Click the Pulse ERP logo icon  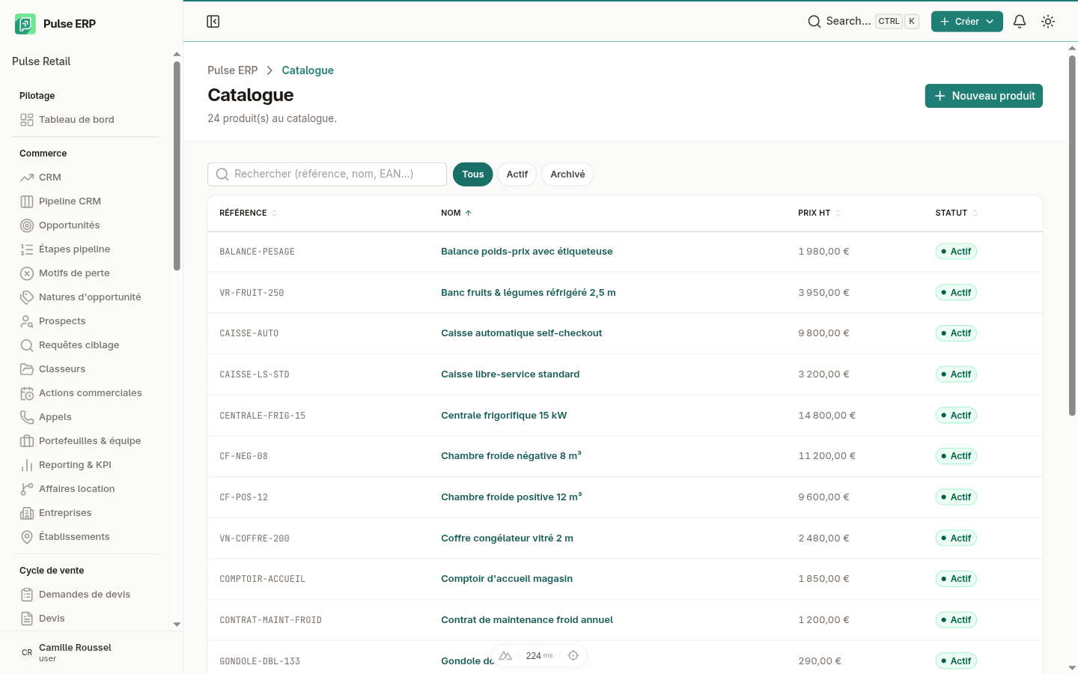25,24
